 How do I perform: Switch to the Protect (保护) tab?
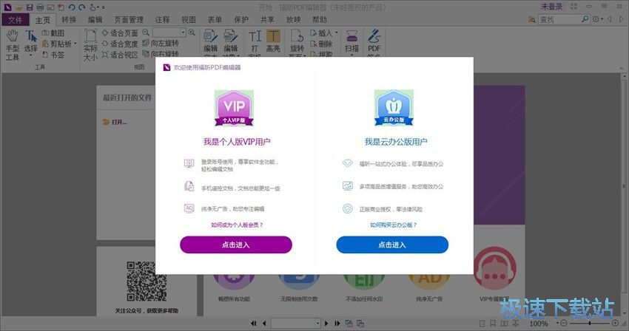[x=241, y=20]
